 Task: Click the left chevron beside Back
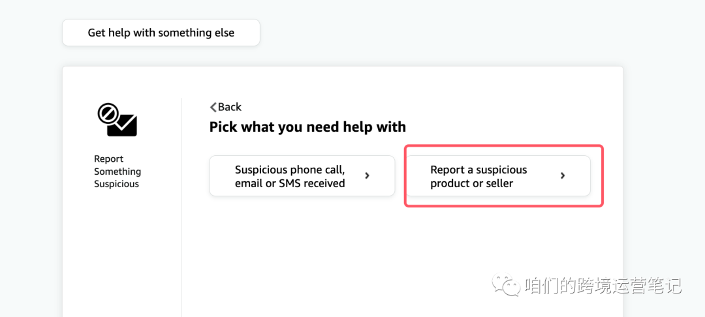coord(213,107)
